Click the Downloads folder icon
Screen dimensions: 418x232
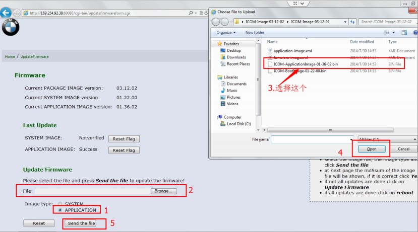(223, 57)
